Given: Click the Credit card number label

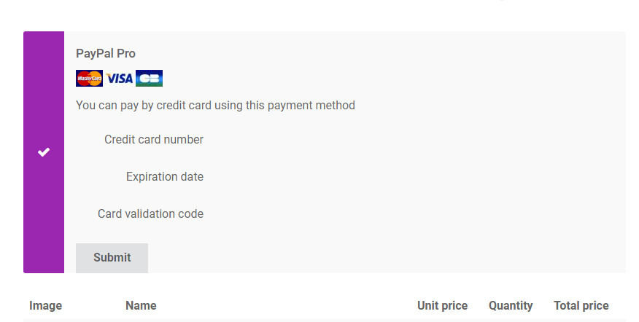Looking at the screenshot, I should tap(154, 140).
